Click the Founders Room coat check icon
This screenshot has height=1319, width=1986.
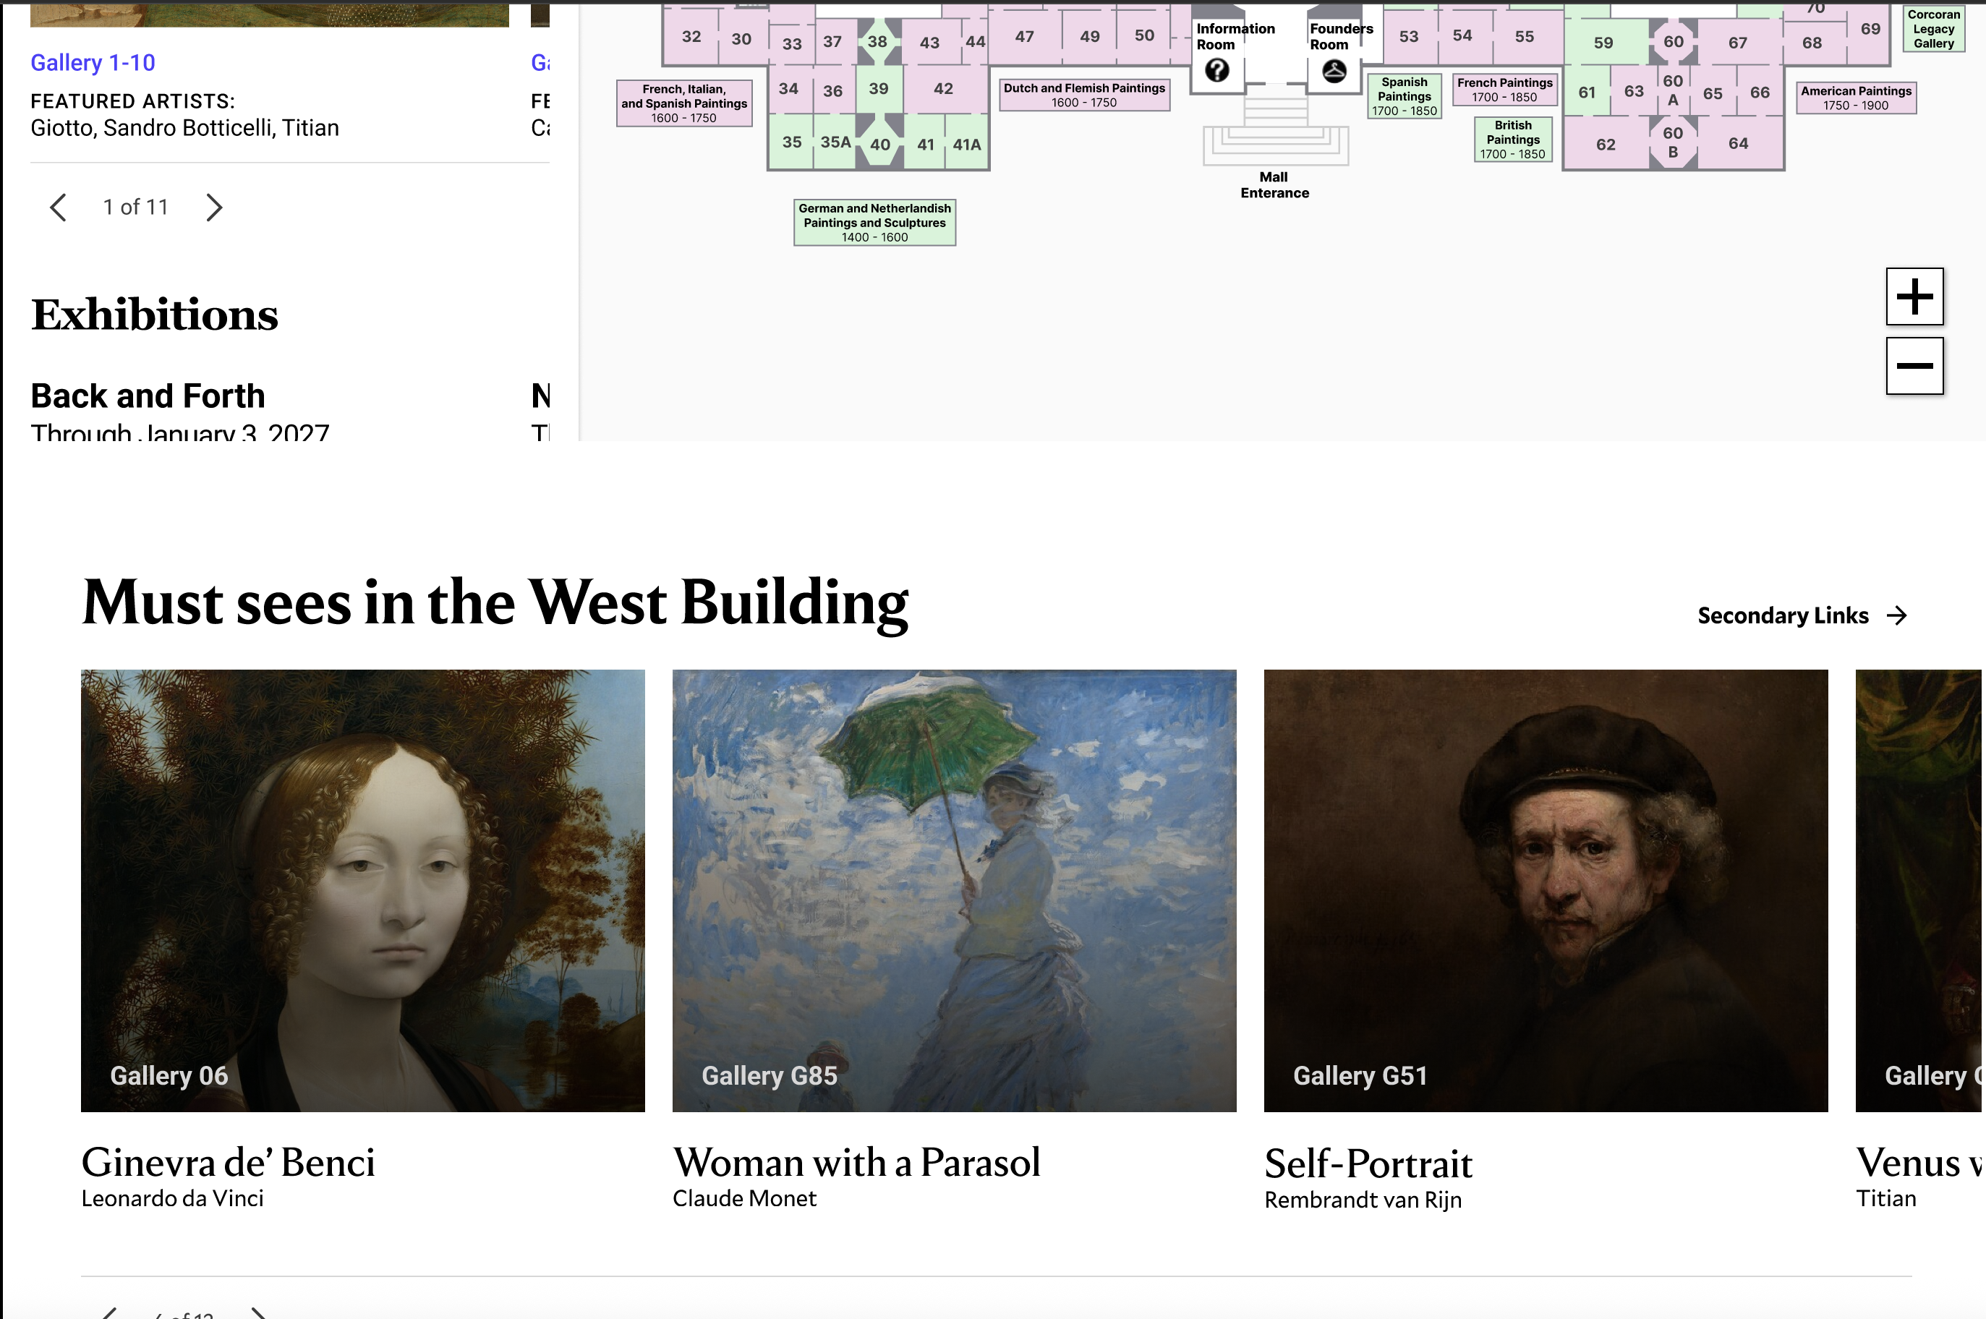click(x=1334, y=72)
